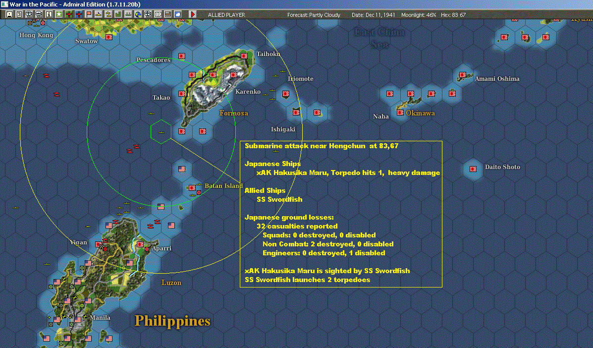Select Japanese base flag at Batan Island
This screenshot has width=593, height=348.
192,187
